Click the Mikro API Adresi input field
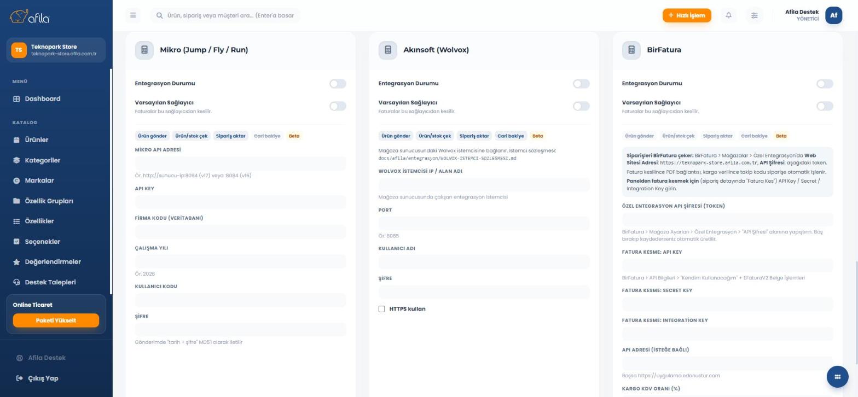 click(240, 164)
